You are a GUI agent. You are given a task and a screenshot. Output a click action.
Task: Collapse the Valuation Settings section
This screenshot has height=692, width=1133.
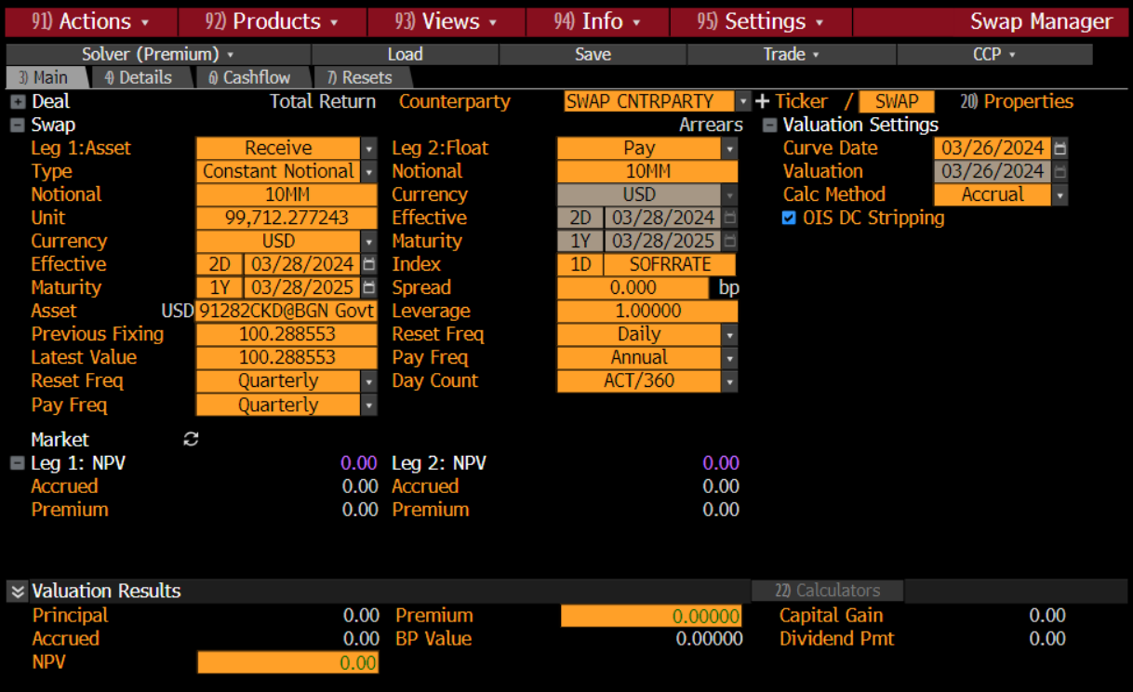769,126
